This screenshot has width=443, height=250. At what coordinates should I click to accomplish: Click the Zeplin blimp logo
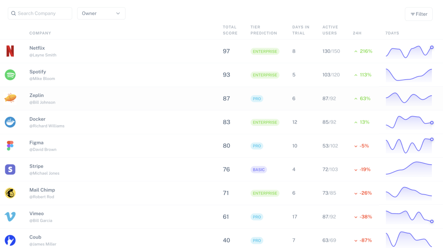click(x=10, y=98)
